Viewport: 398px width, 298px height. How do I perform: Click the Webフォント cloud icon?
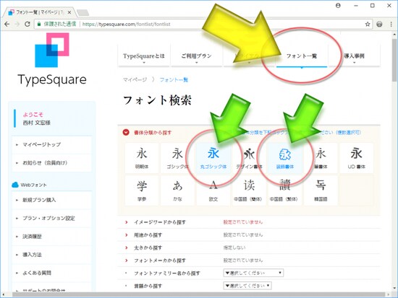pos(15,185)
